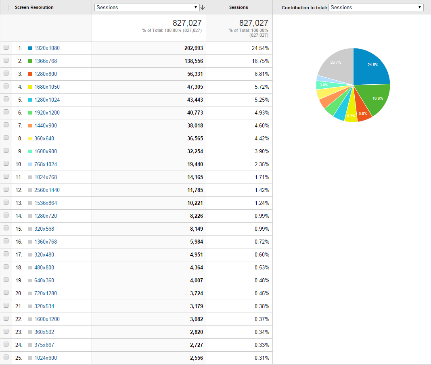Open the 1280x800 resolution link

(x=46, y=74)
